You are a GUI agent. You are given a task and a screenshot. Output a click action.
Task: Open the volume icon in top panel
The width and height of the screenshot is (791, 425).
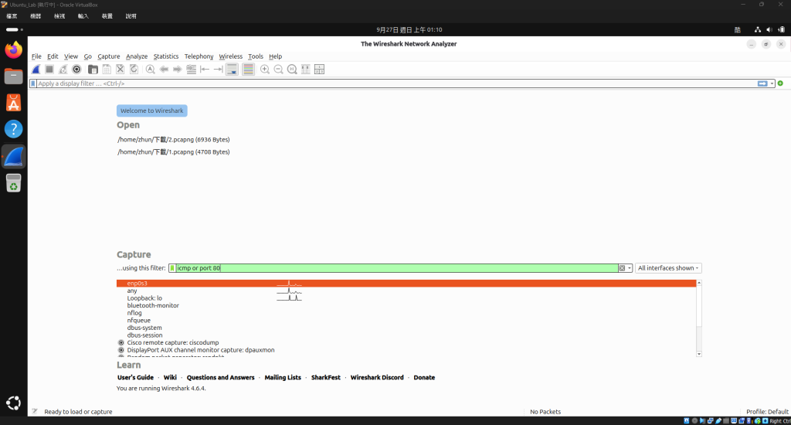tap(769, 30)
